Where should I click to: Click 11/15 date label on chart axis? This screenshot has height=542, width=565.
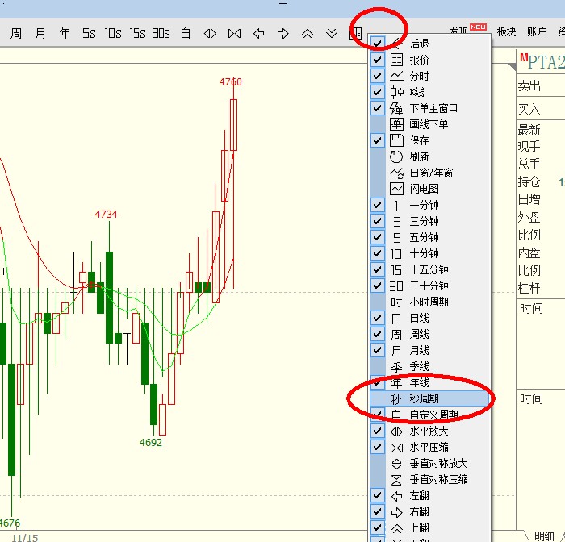point(24,538)
